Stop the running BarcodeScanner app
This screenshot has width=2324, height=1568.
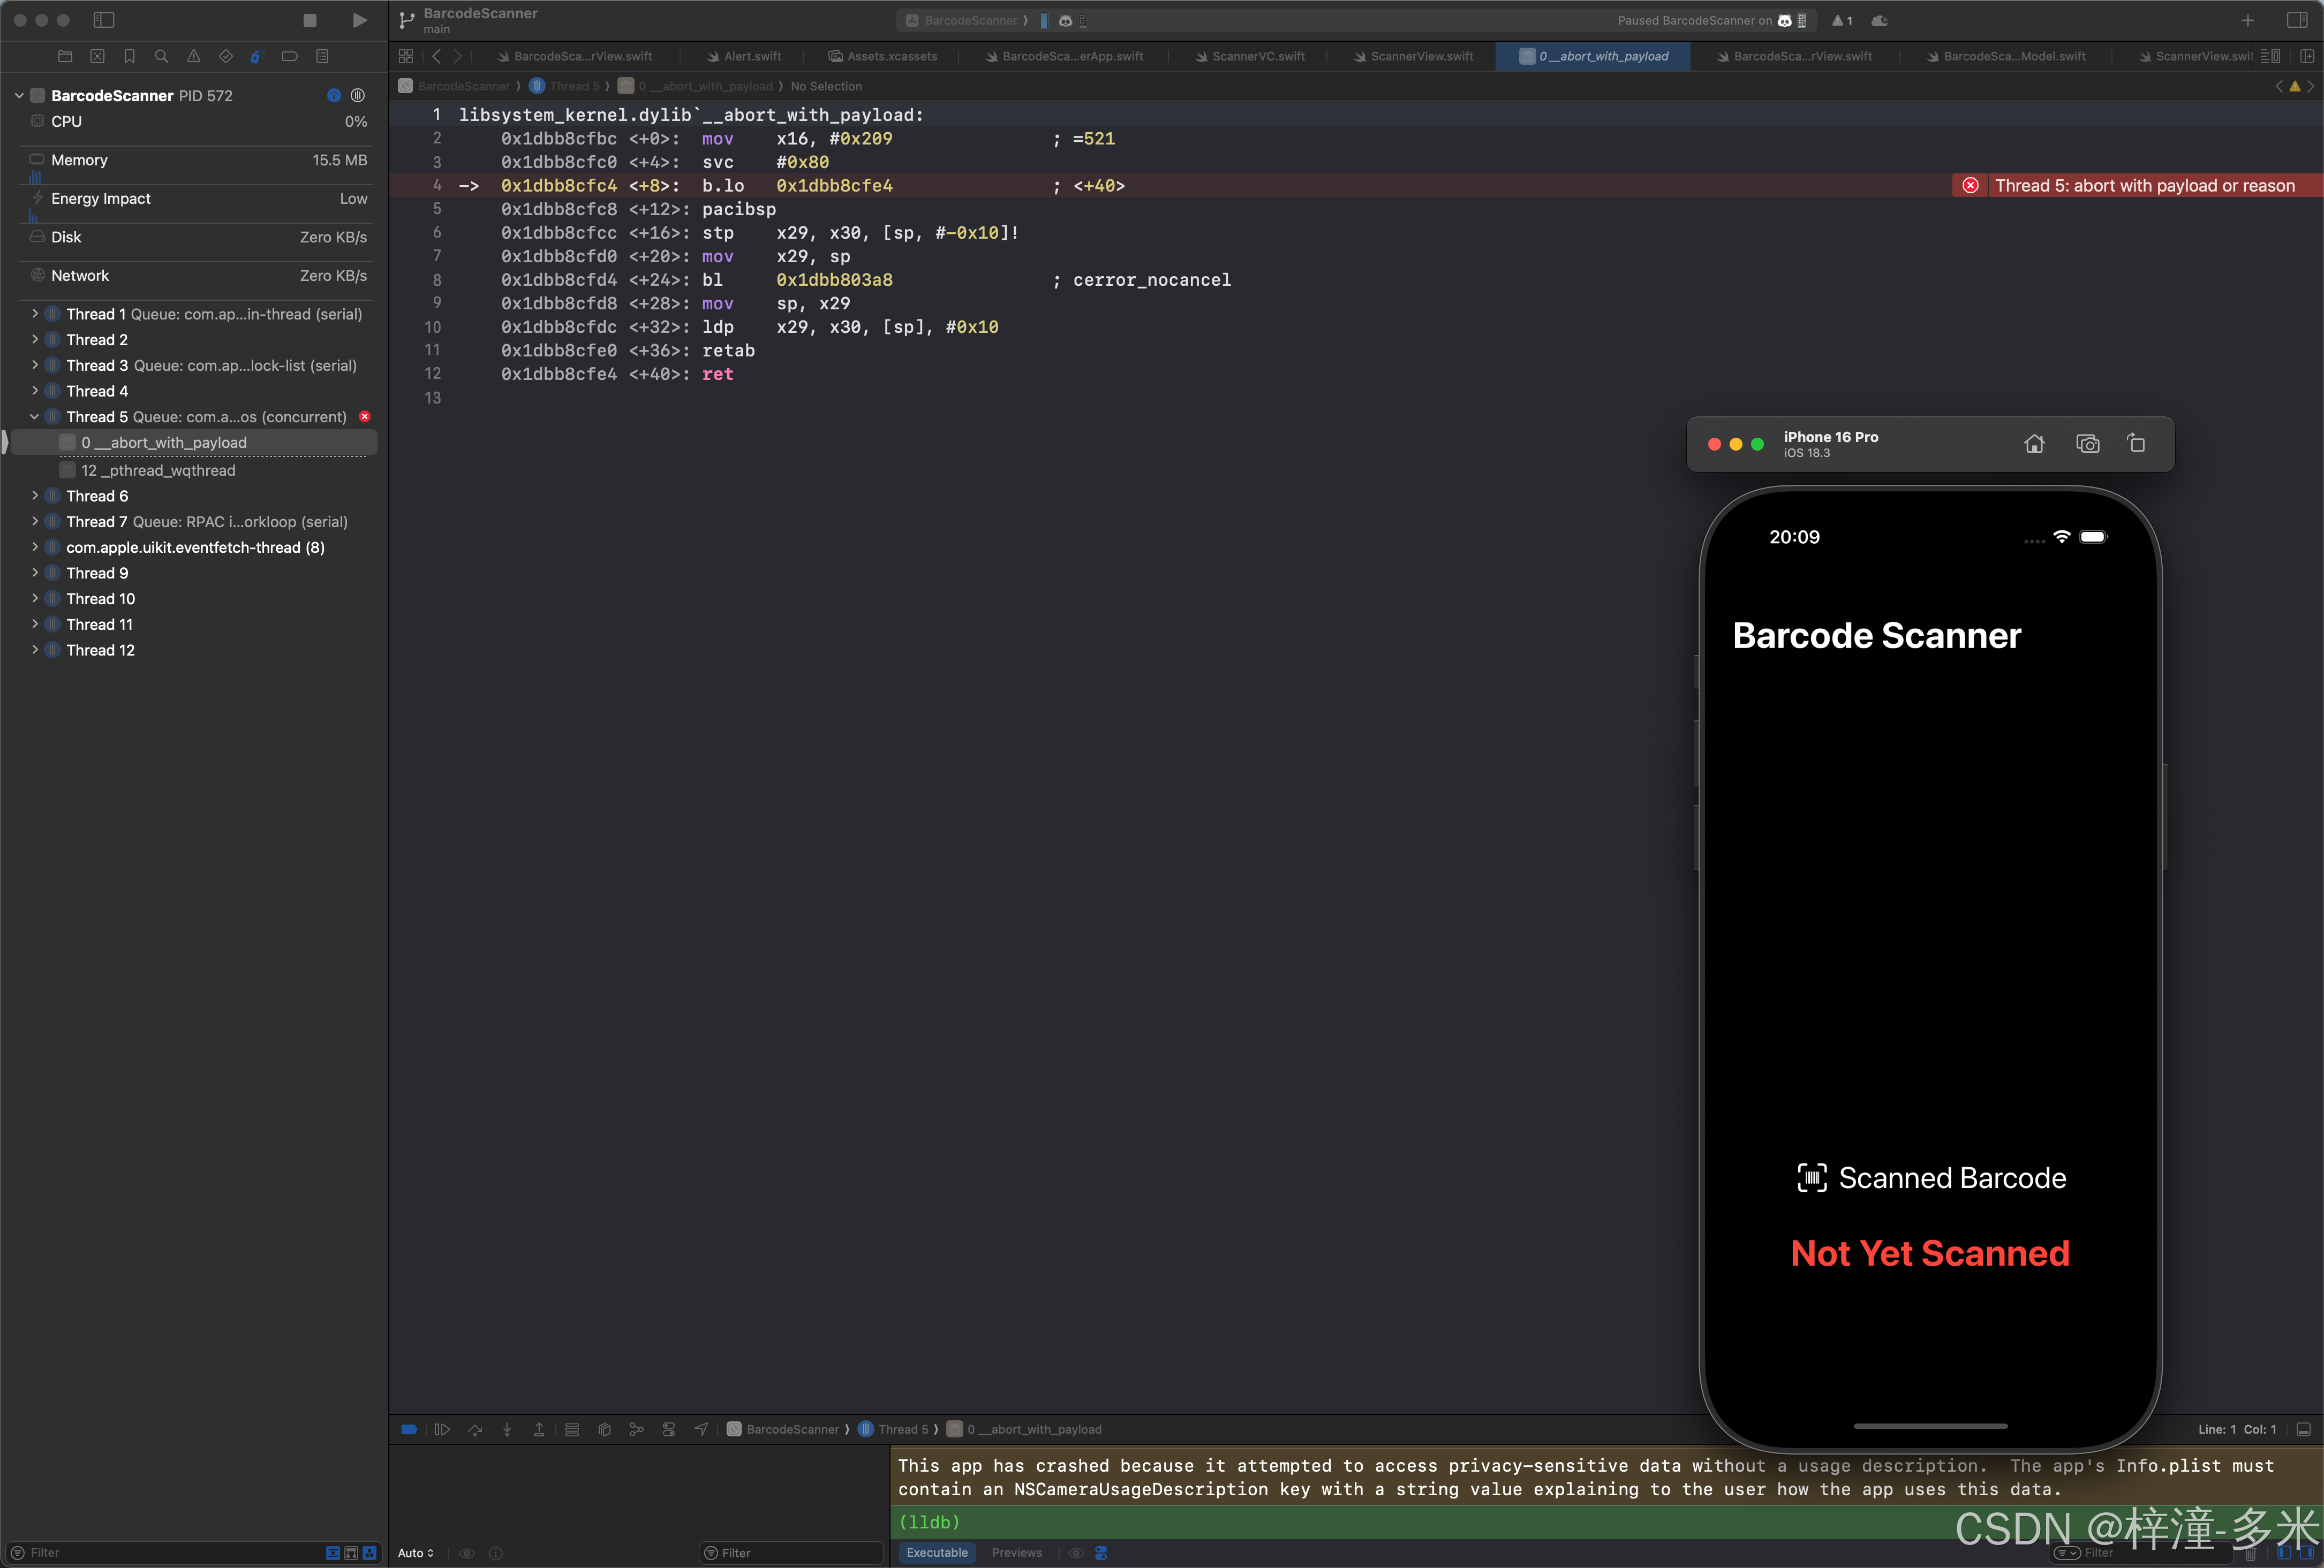[310, 20]
